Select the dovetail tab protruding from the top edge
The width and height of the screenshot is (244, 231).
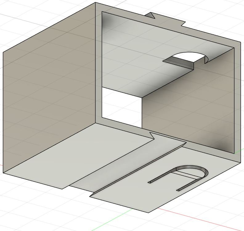(x=151, y=15)
